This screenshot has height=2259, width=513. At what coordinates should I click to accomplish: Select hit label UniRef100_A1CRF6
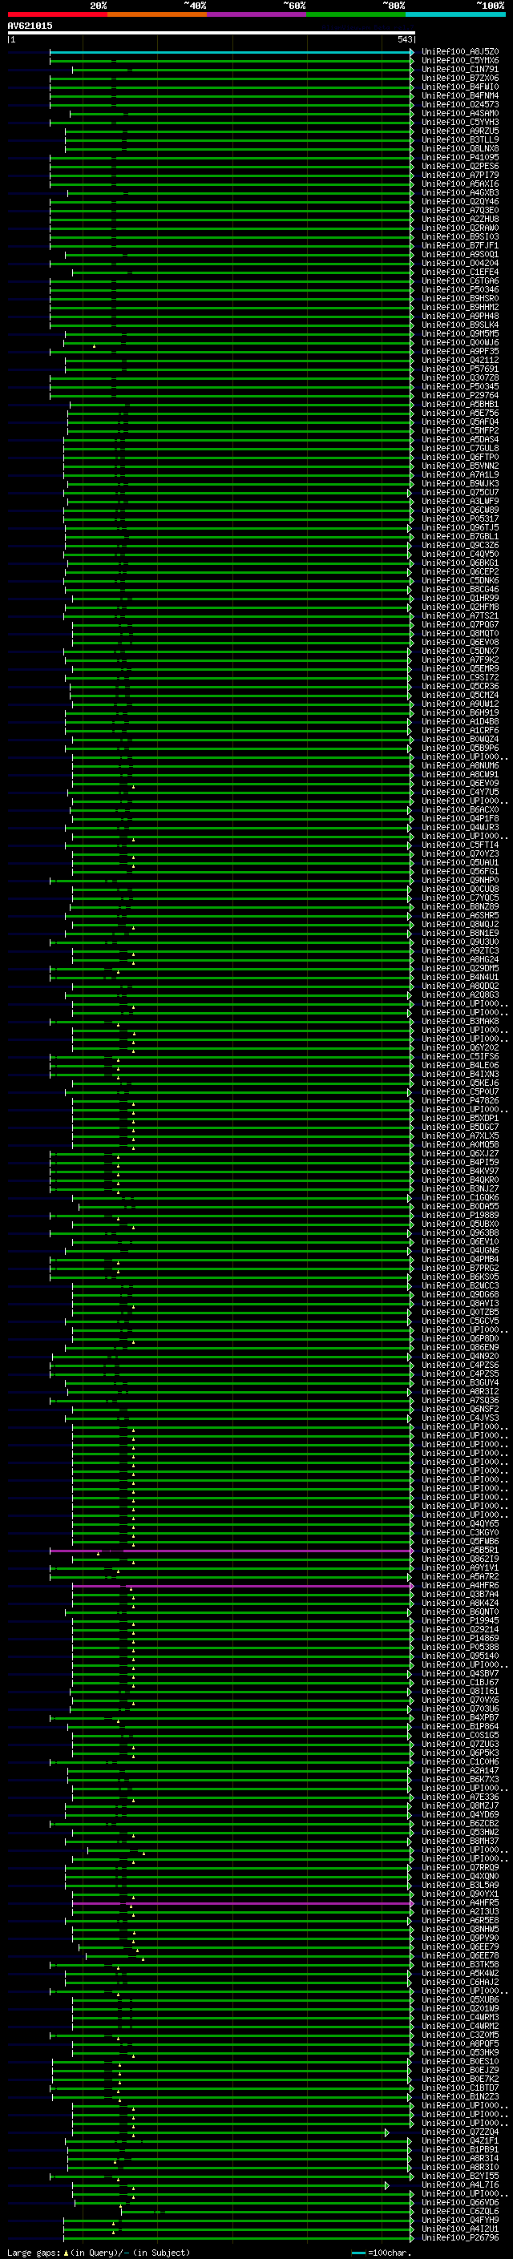459,731
